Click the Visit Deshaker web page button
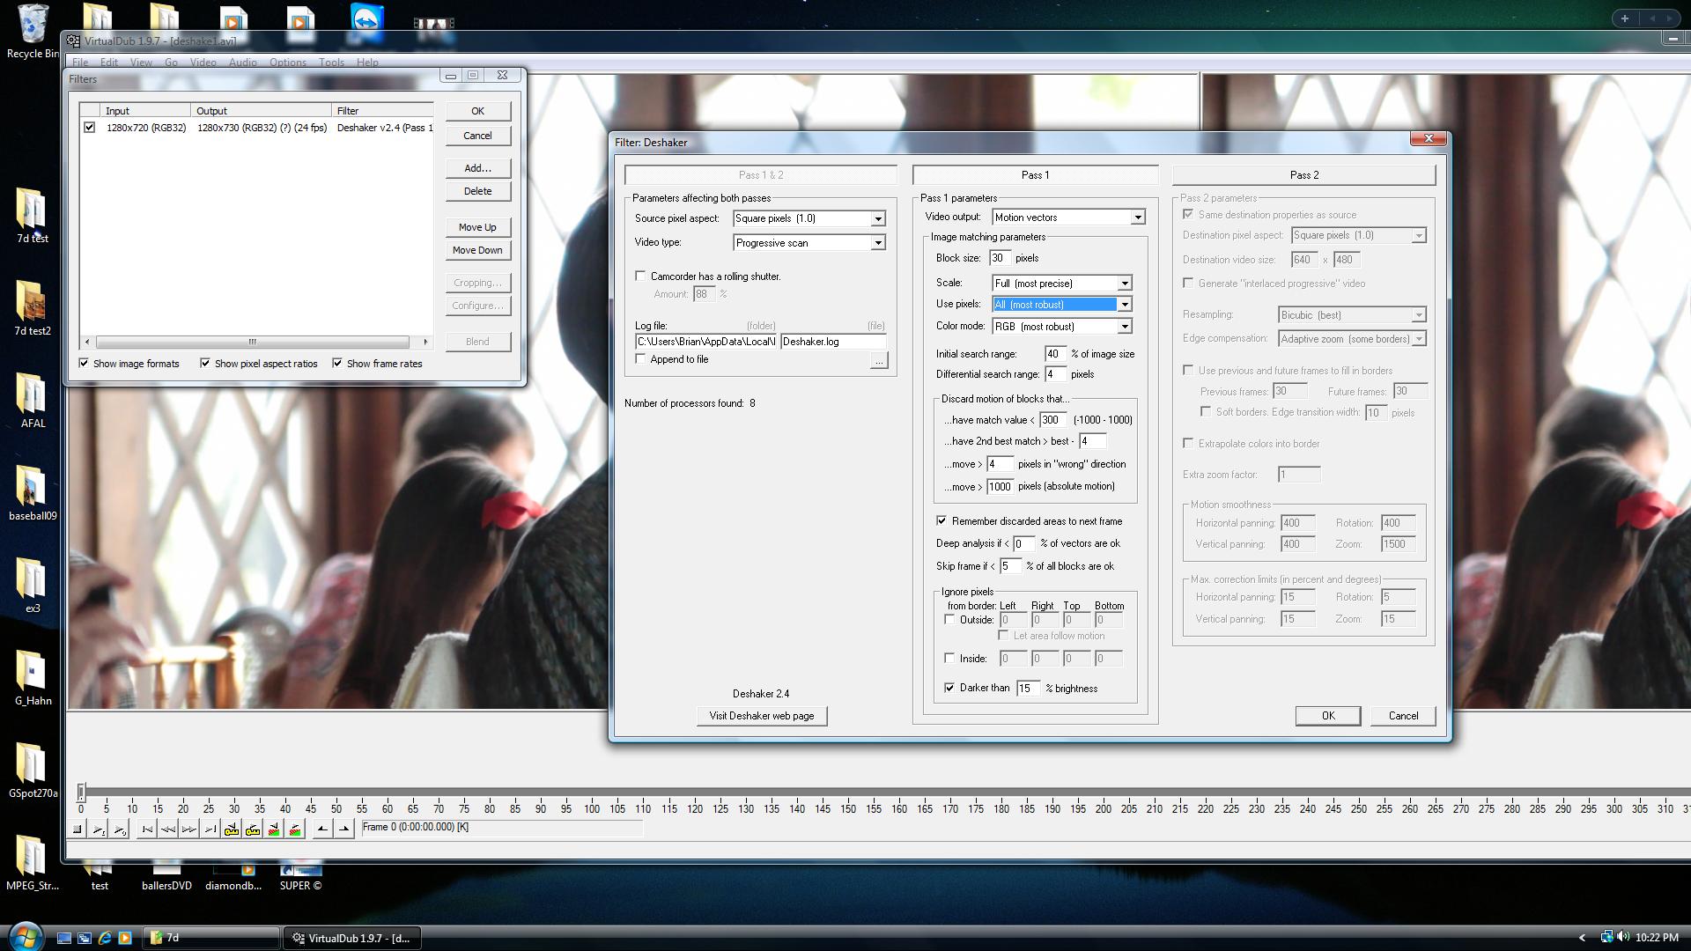1691x951 pixels. click(x=761, y=716)
